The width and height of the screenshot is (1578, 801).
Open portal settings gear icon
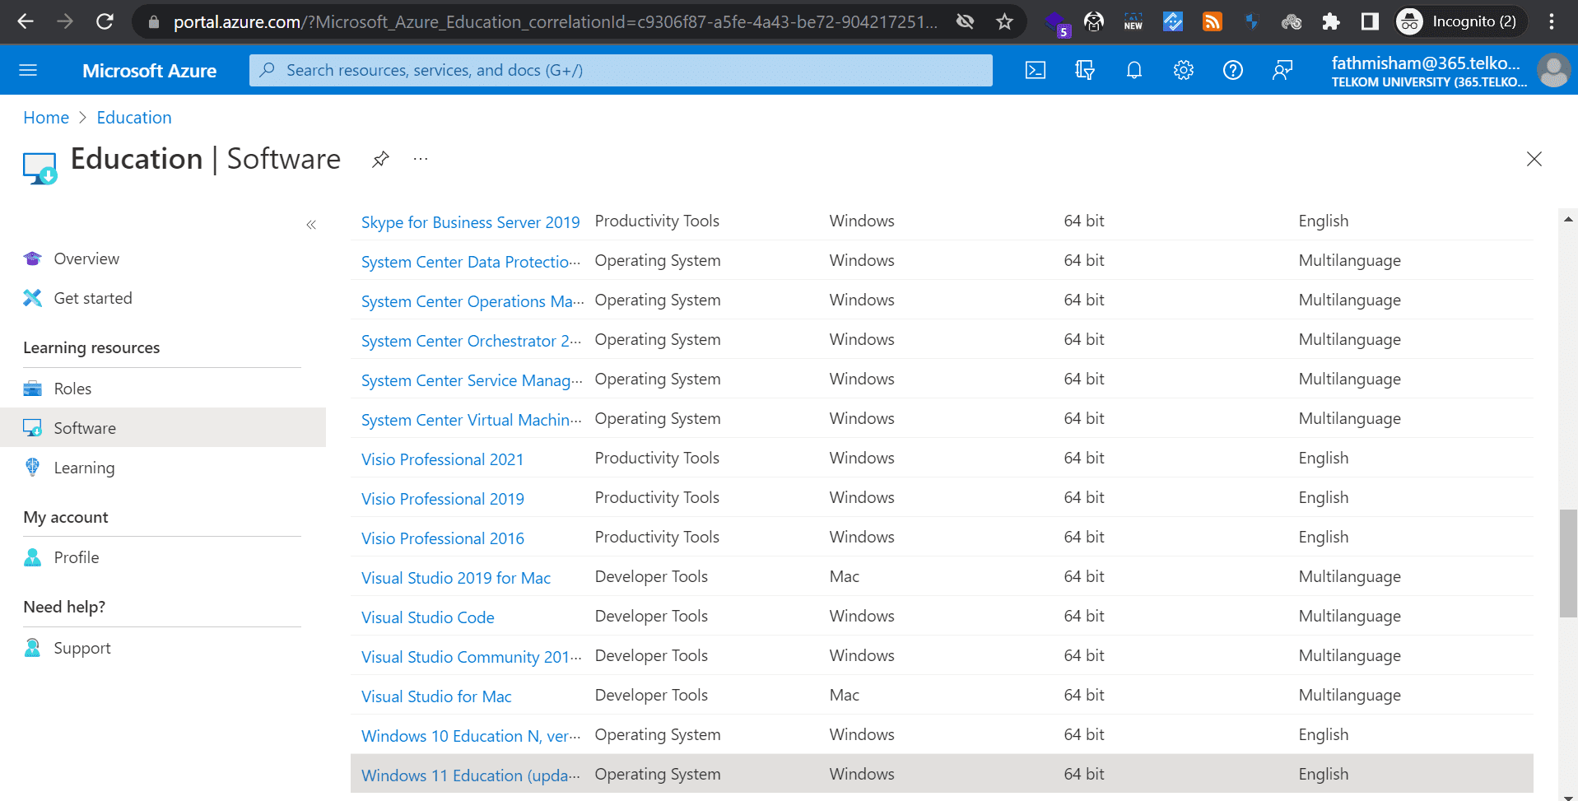point(1183,71)
